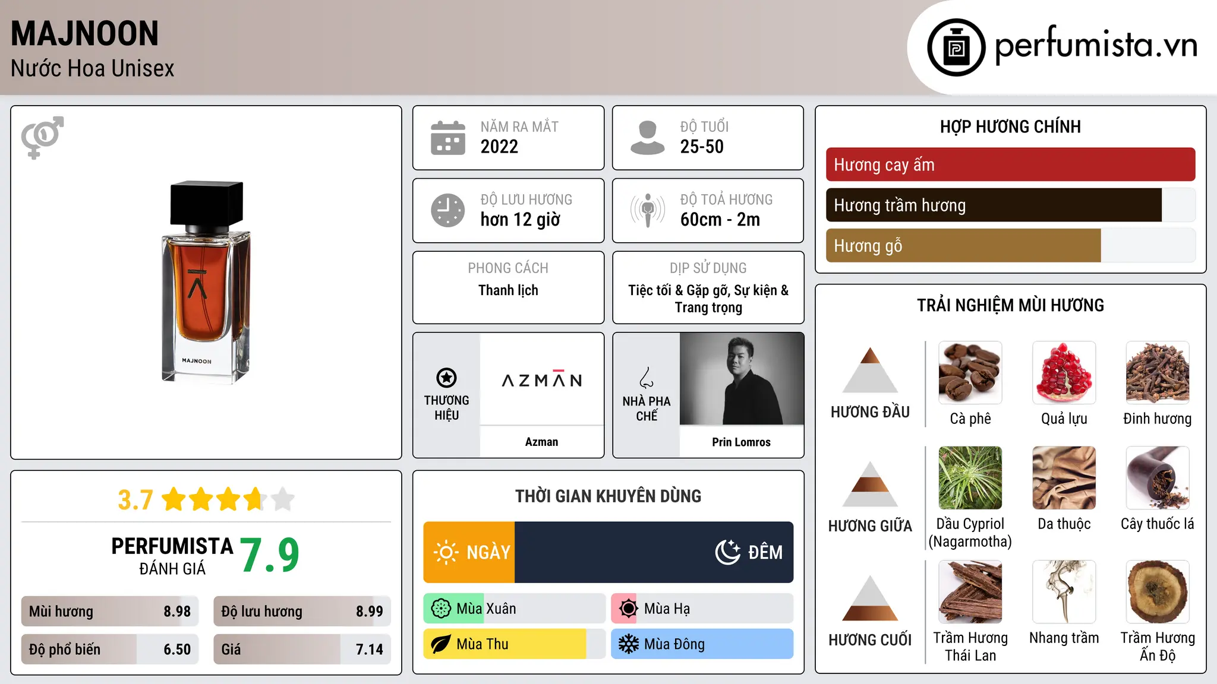Click the moon icon beside Đêm
The image size is (1217, 684).
(728, 552)
